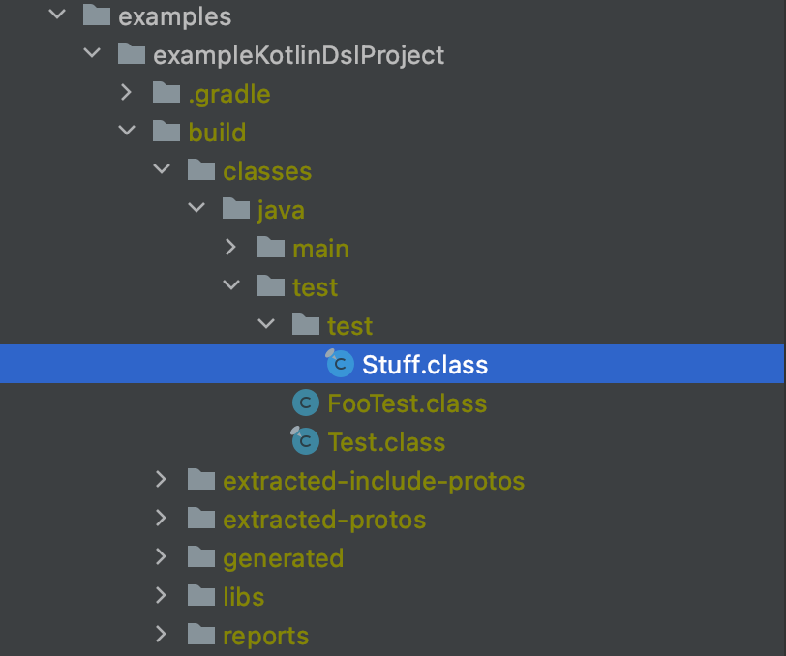Click the folder icon beside extracted-protos
The height and width of the screenshot is (656, 786).
[x=199, y=519]
